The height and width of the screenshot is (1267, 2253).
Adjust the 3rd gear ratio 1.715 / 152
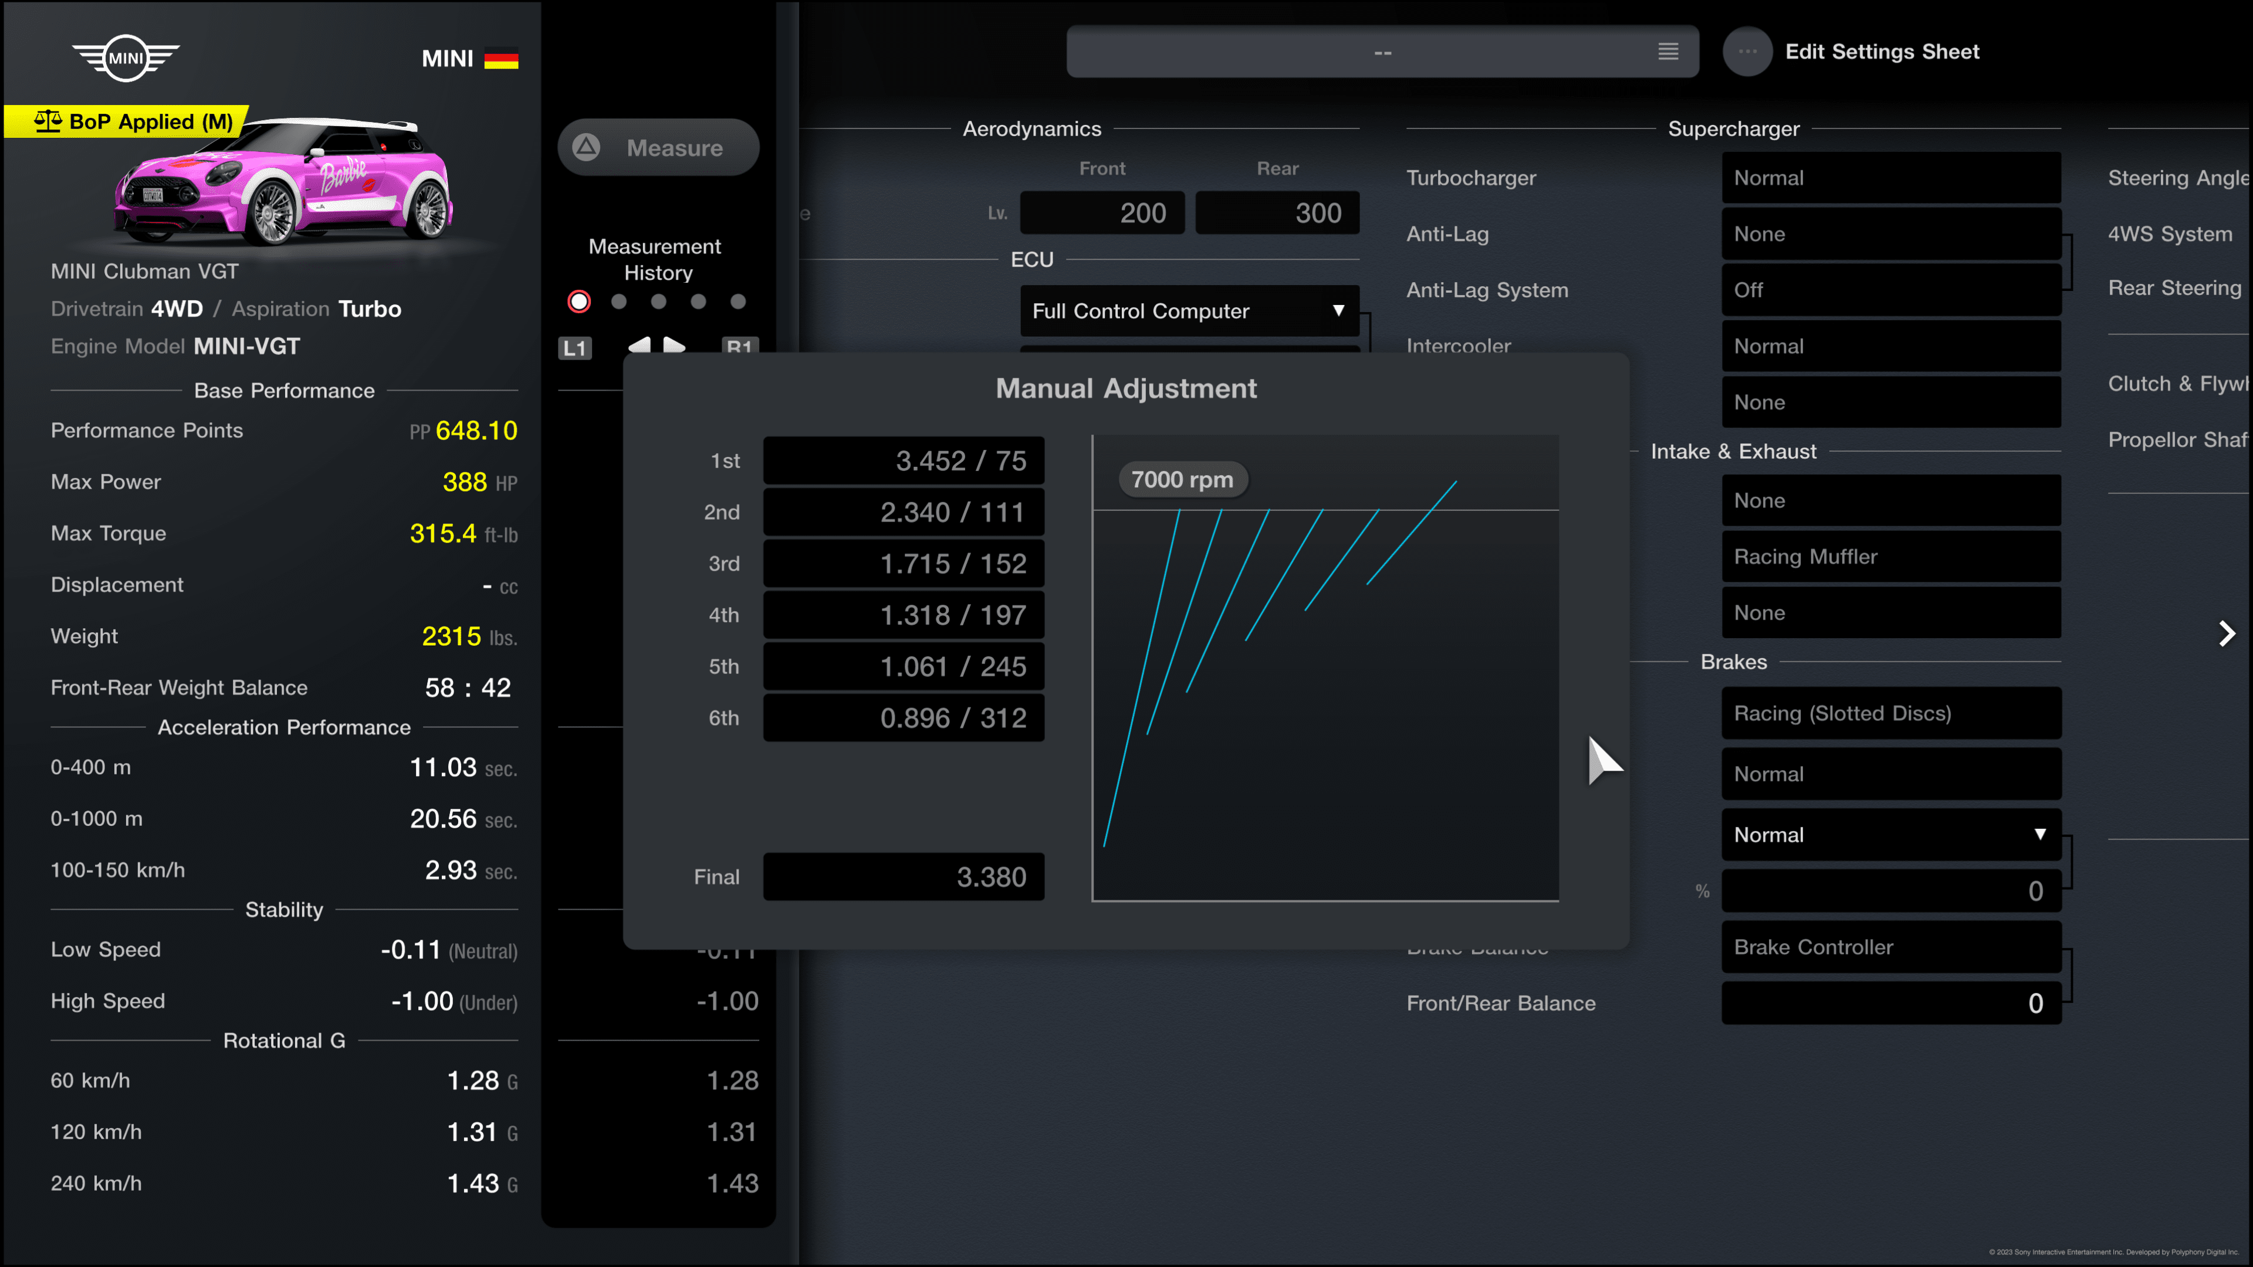(904, 564)
